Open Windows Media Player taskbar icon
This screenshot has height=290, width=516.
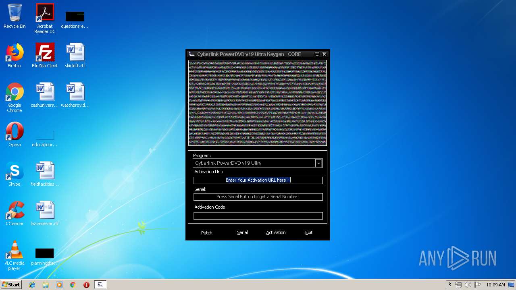coord(59,285)
